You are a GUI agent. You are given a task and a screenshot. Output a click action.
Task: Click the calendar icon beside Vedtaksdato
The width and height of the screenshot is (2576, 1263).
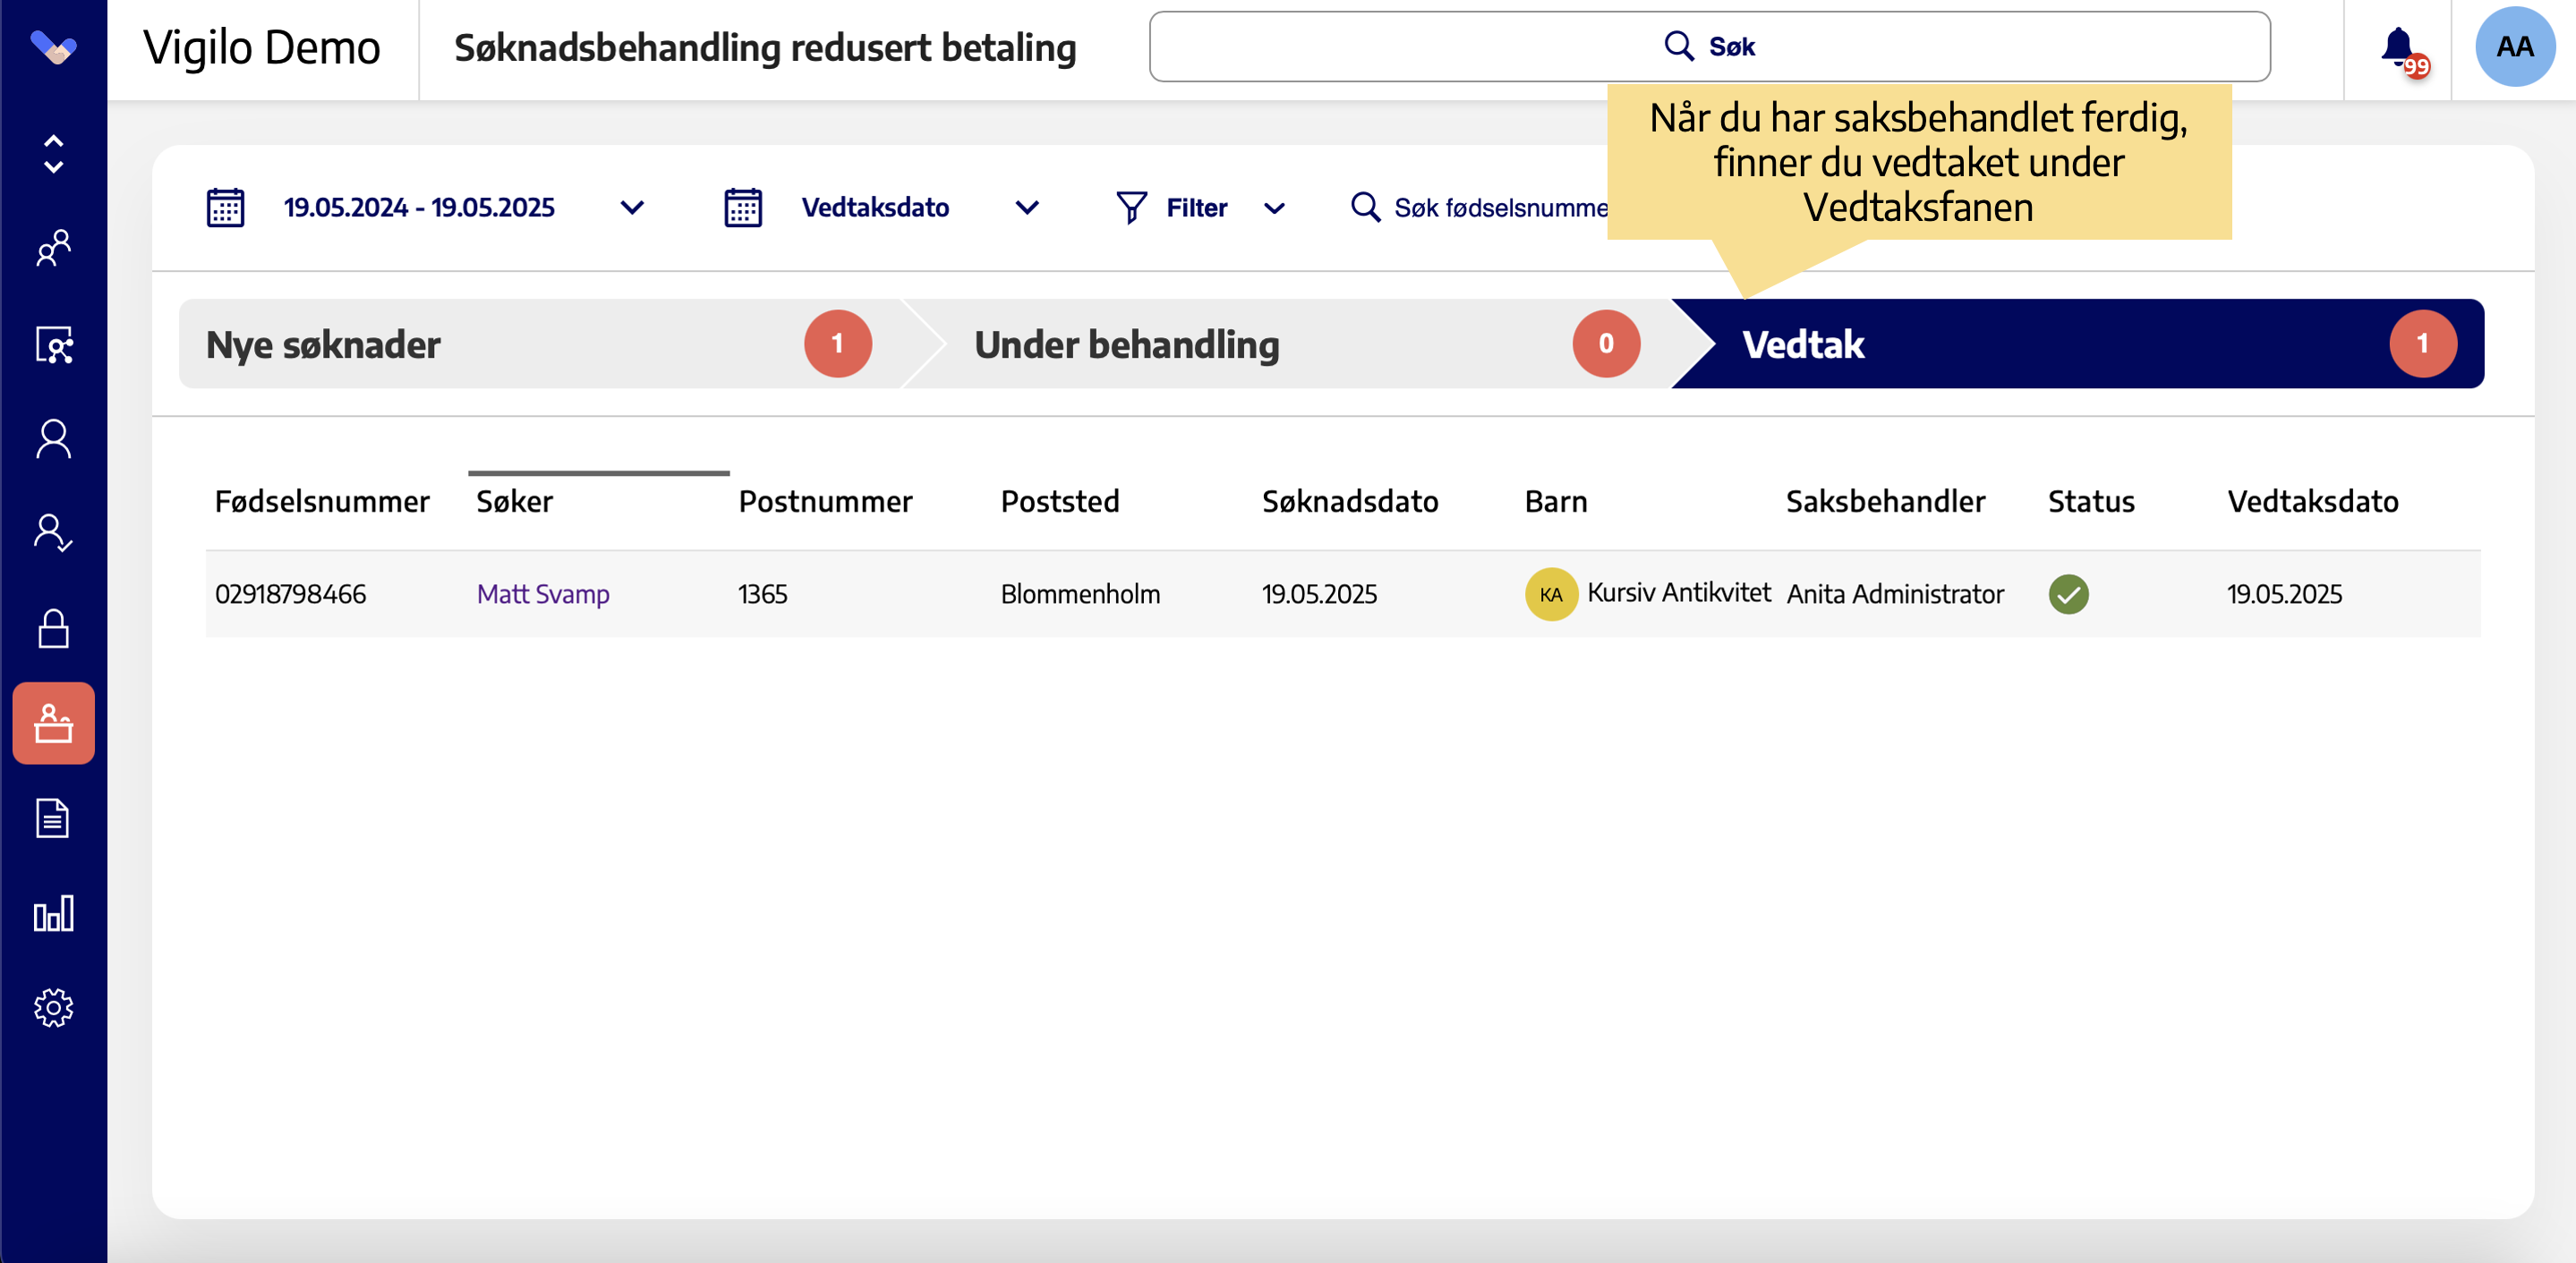pyautogui.click(x=743, y=208)
